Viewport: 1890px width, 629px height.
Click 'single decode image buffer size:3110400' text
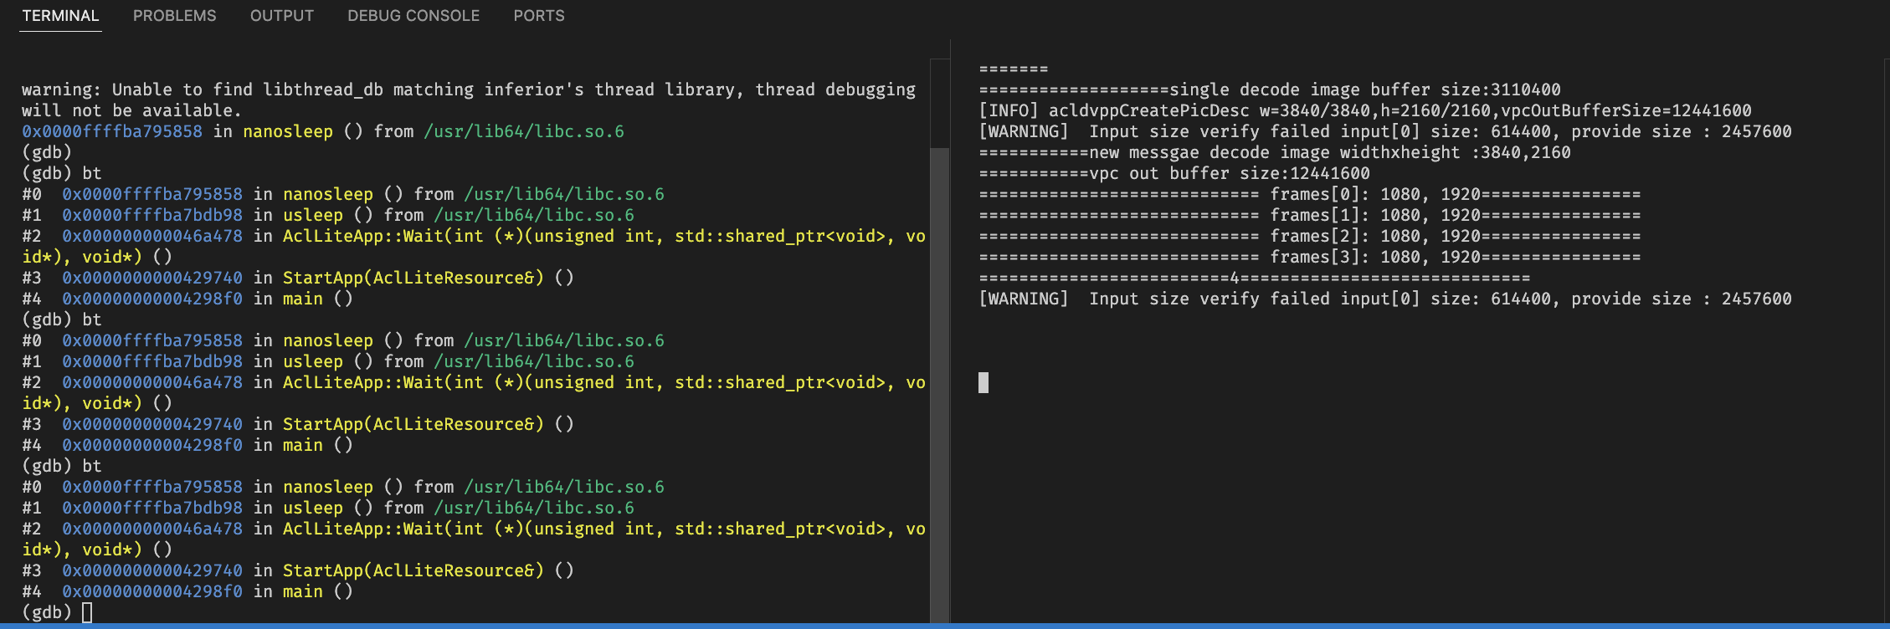click(1364, 89)
